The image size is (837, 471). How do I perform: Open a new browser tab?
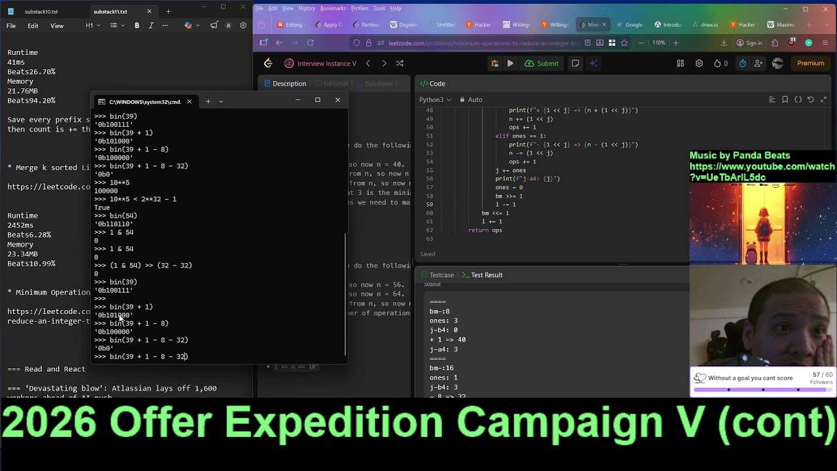coord(809,25)
